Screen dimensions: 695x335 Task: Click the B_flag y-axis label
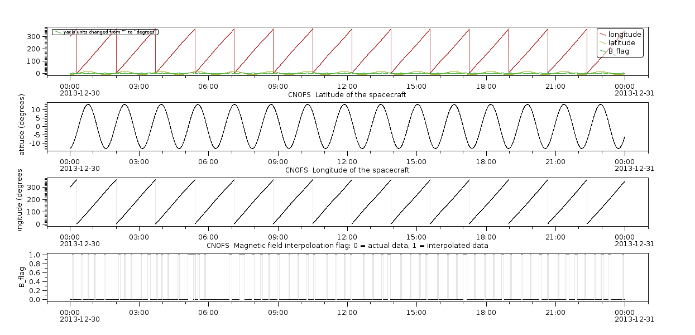pyautogui.click(x=22, y=277)
